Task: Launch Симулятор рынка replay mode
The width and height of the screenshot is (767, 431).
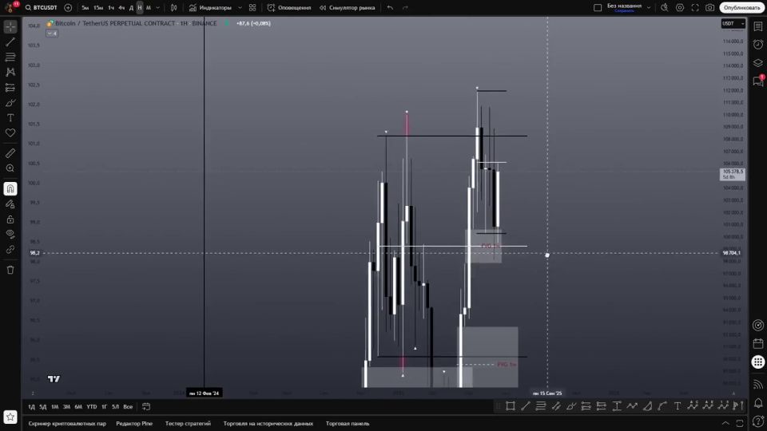Action: tap(348, 8)
